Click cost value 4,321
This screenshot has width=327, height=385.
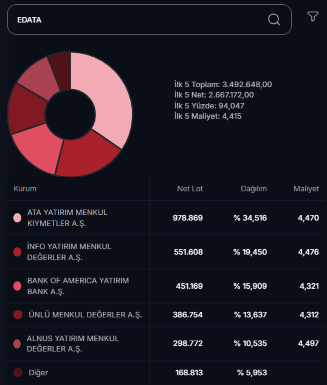(309, 286)
